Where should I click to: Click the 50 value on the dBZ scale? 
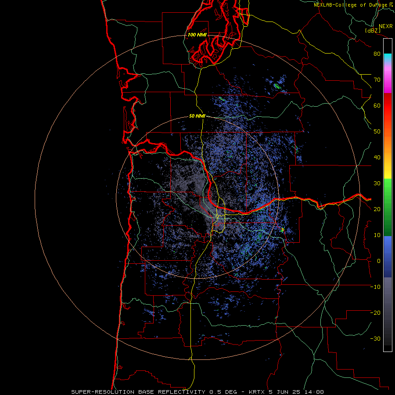(377, 132)
